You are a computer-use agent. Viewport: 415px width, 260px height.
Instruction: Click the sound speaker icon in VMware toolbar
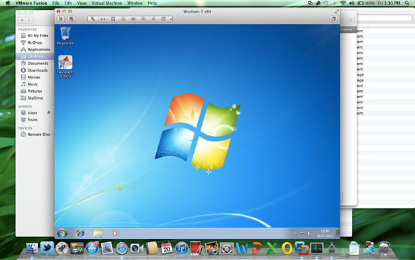coord(134,19)
